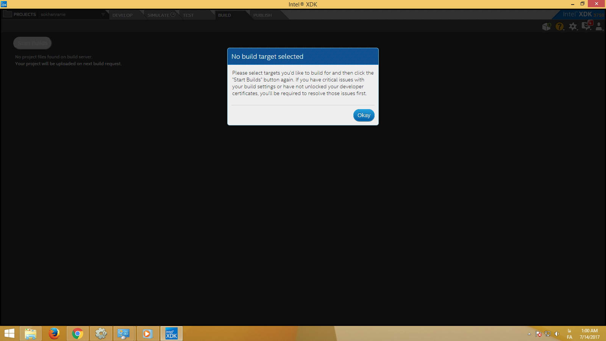Click 'No project files found on build server' text

coord(53,57)
